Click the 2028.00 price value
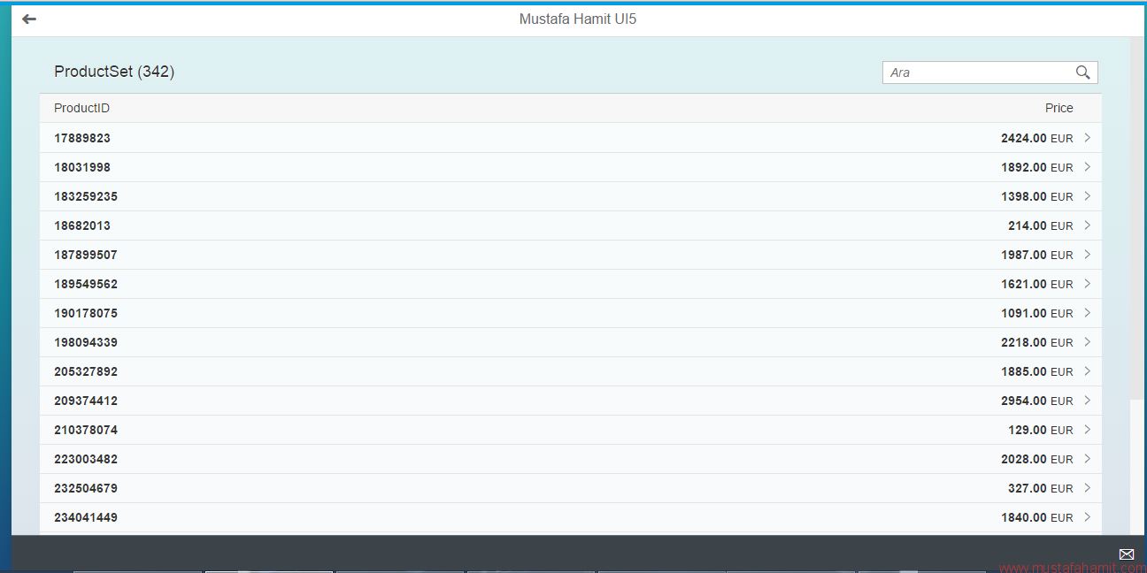 click(x=1024, y=459)
